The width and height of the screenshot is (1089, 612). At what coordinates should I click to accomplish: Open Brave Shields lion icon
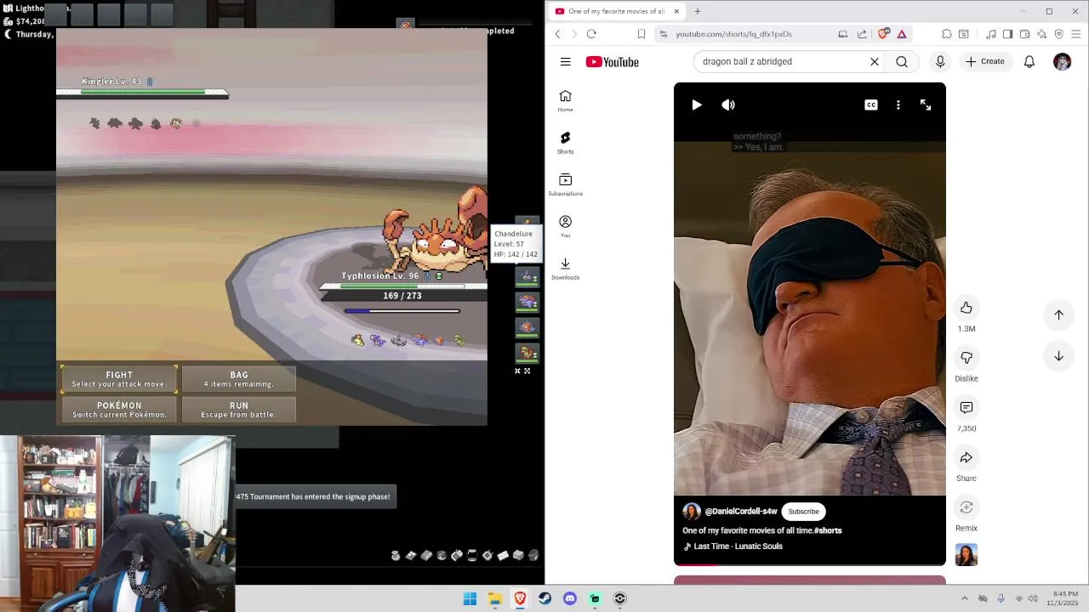tap(883, 34)
